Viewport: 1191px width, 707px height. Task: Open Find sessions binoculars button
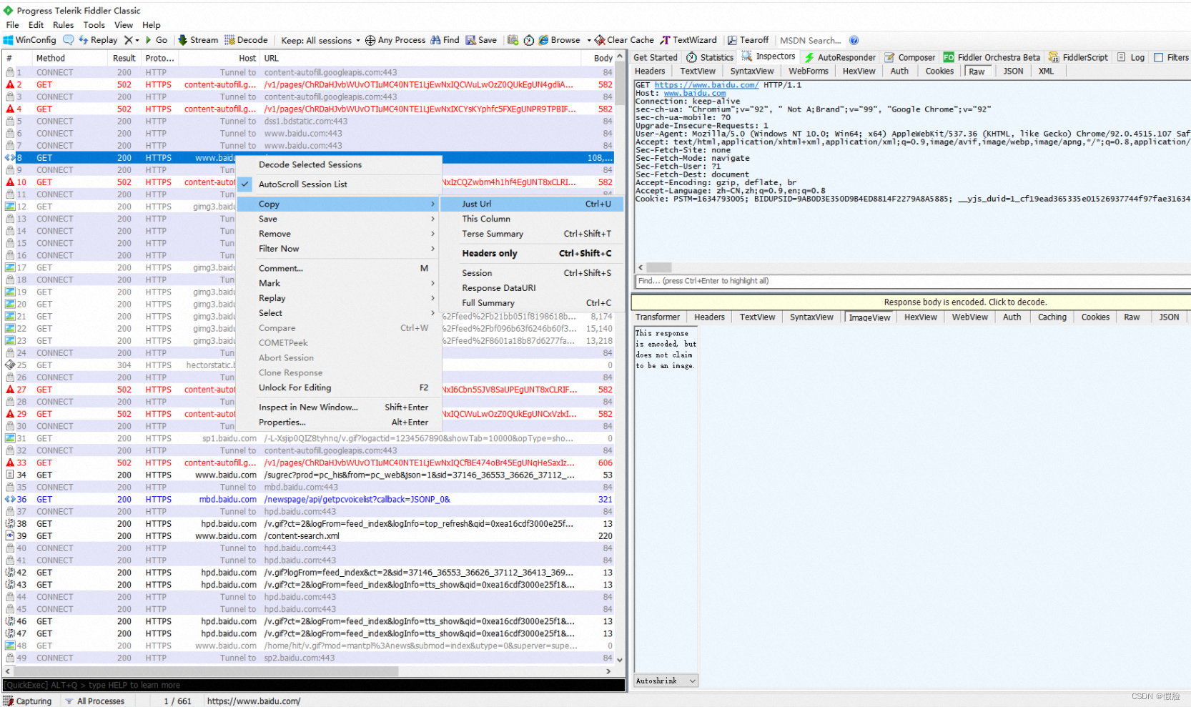(445, 40)
